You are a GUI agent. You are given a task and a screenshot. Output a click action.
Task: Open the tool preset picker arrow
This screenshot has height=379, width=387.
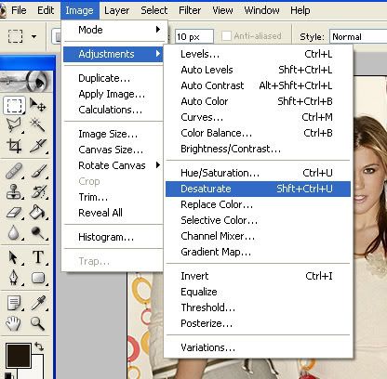click(x=33, y=36)
